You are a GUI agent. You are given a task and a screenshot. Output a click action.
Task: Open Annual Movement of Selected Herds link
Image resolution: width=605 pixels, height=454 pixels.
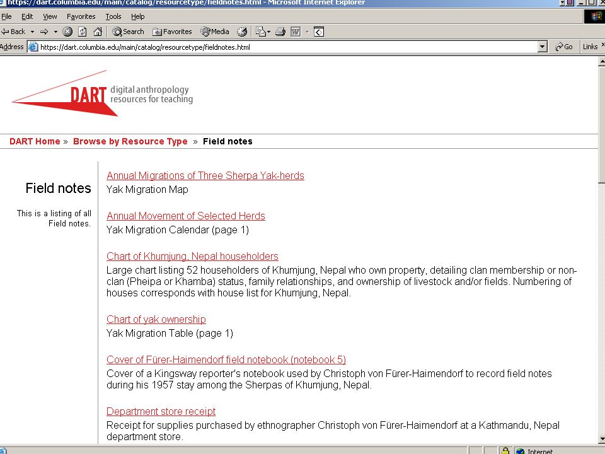click(185, 216)
